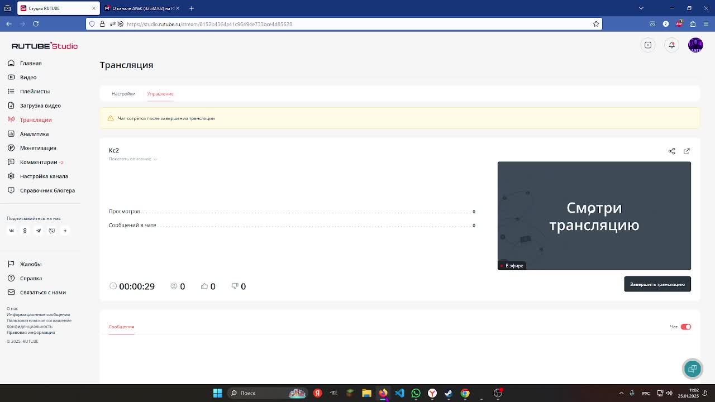This screenshot has height=402, width=715.
Task: Open the Сообщения chat tab
Action: pos(121,327)
